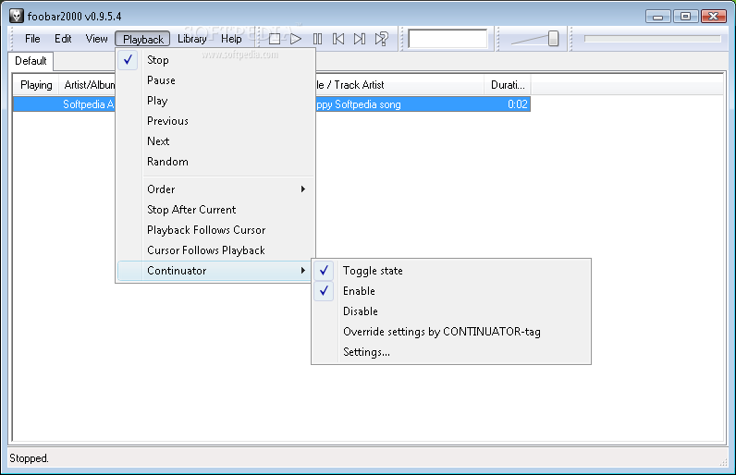This screenshot has width=736, height=475.
Task: Open the View menu
Action: (97, 39)
